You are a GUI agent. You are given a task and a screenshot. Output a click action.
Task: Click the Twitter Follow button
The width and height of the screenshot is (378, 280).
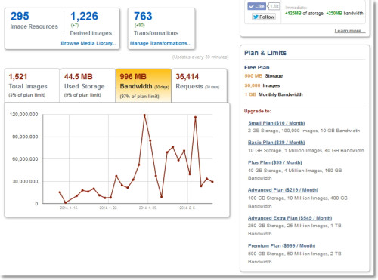(x=264, y=17)
